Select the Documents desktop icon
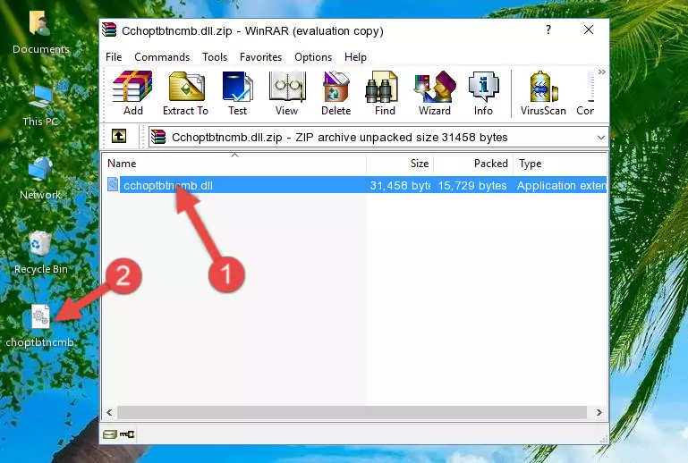This screenshot has width=688, height=463. tap(40, 32)
